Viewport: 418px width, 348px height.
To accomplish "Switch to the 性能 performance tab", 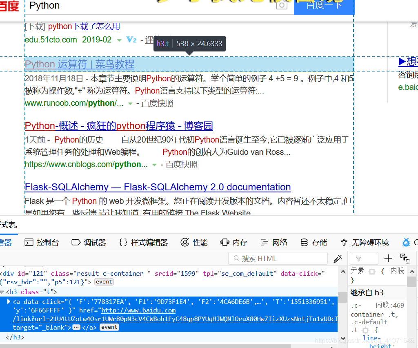I will point(194,242).
